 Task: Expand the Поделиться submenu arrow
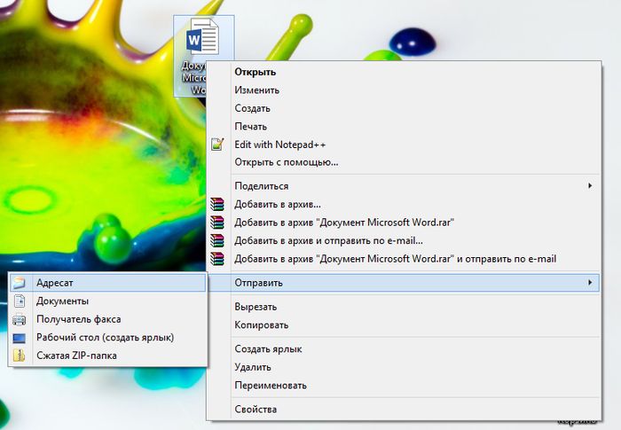click(x=590, y=186)
